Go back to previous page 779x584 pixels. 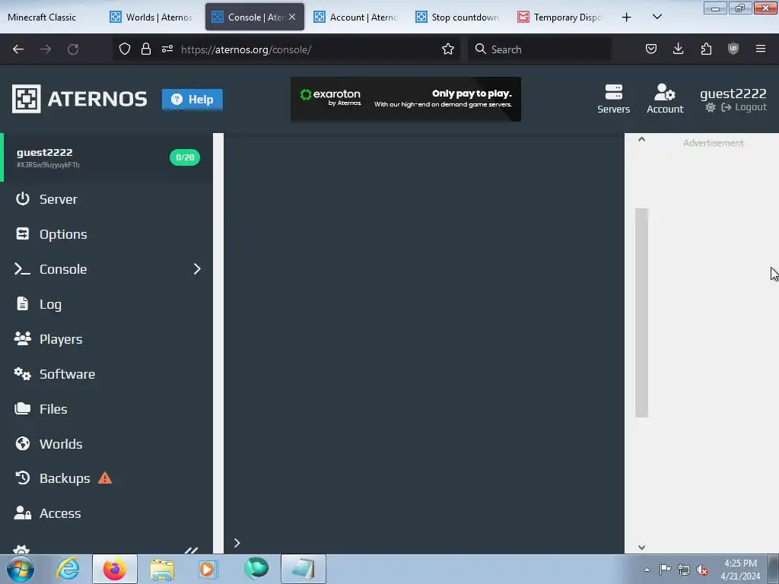click(18, 49)
